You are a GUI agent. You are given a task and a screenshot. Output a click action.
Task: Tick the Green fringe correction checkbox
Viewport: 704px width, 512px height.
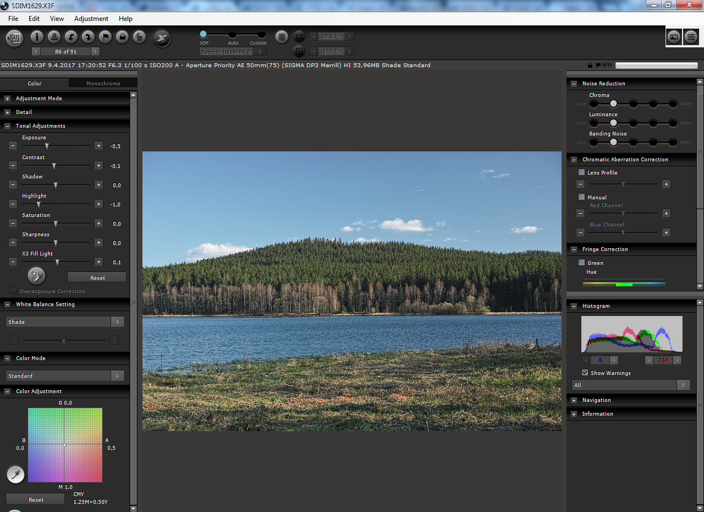tap(581, 263)
